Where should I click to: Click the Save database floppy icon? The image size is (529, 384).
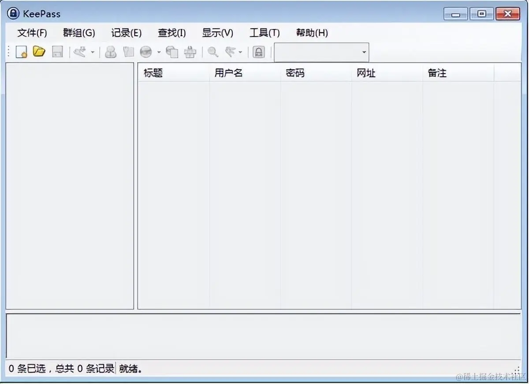click(57, 52)
